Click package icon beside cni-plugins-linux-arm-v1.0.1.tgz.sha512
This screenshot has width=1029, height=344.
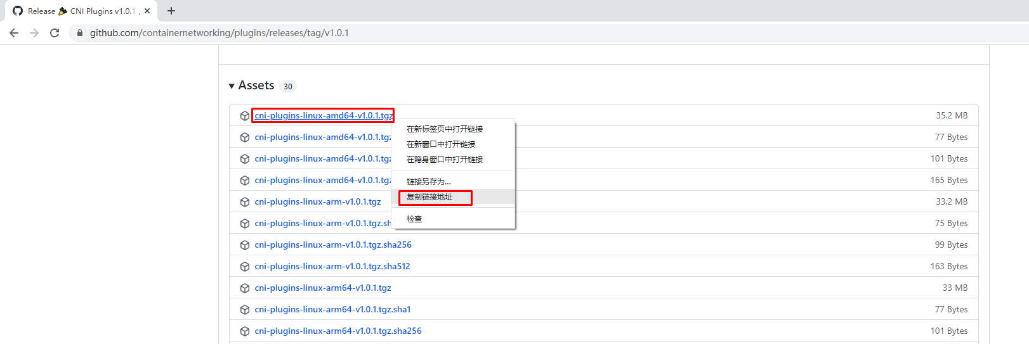[245, 267]
